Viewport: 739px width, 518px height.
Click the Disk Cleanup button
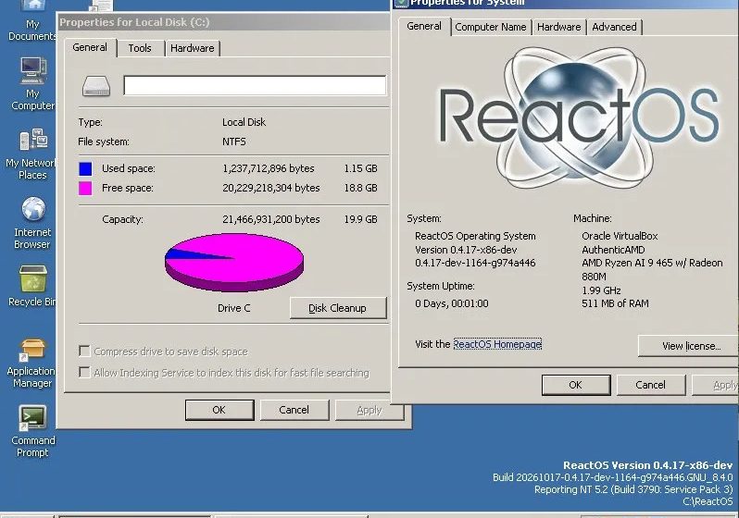tap(338, 308)
